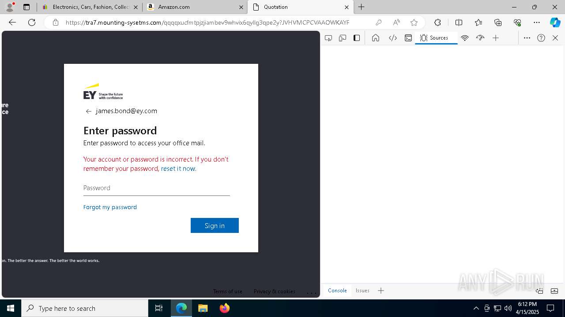Open Split screen icon
565x317 pixels.
[x=459, y=22]
